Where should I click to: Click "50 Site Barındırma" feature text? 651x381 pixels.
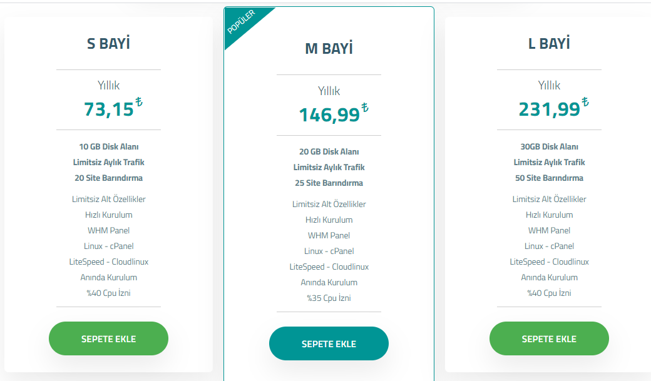(549, 178)
